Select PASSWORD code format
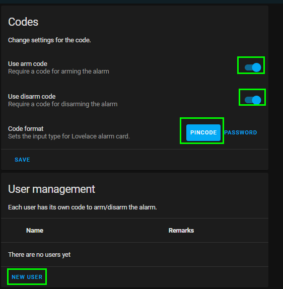This screenshot has width=283, height=289. 240,132
